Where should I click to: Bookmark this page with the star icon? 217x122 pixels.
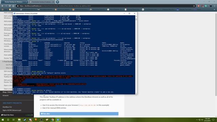pos(194,6)
